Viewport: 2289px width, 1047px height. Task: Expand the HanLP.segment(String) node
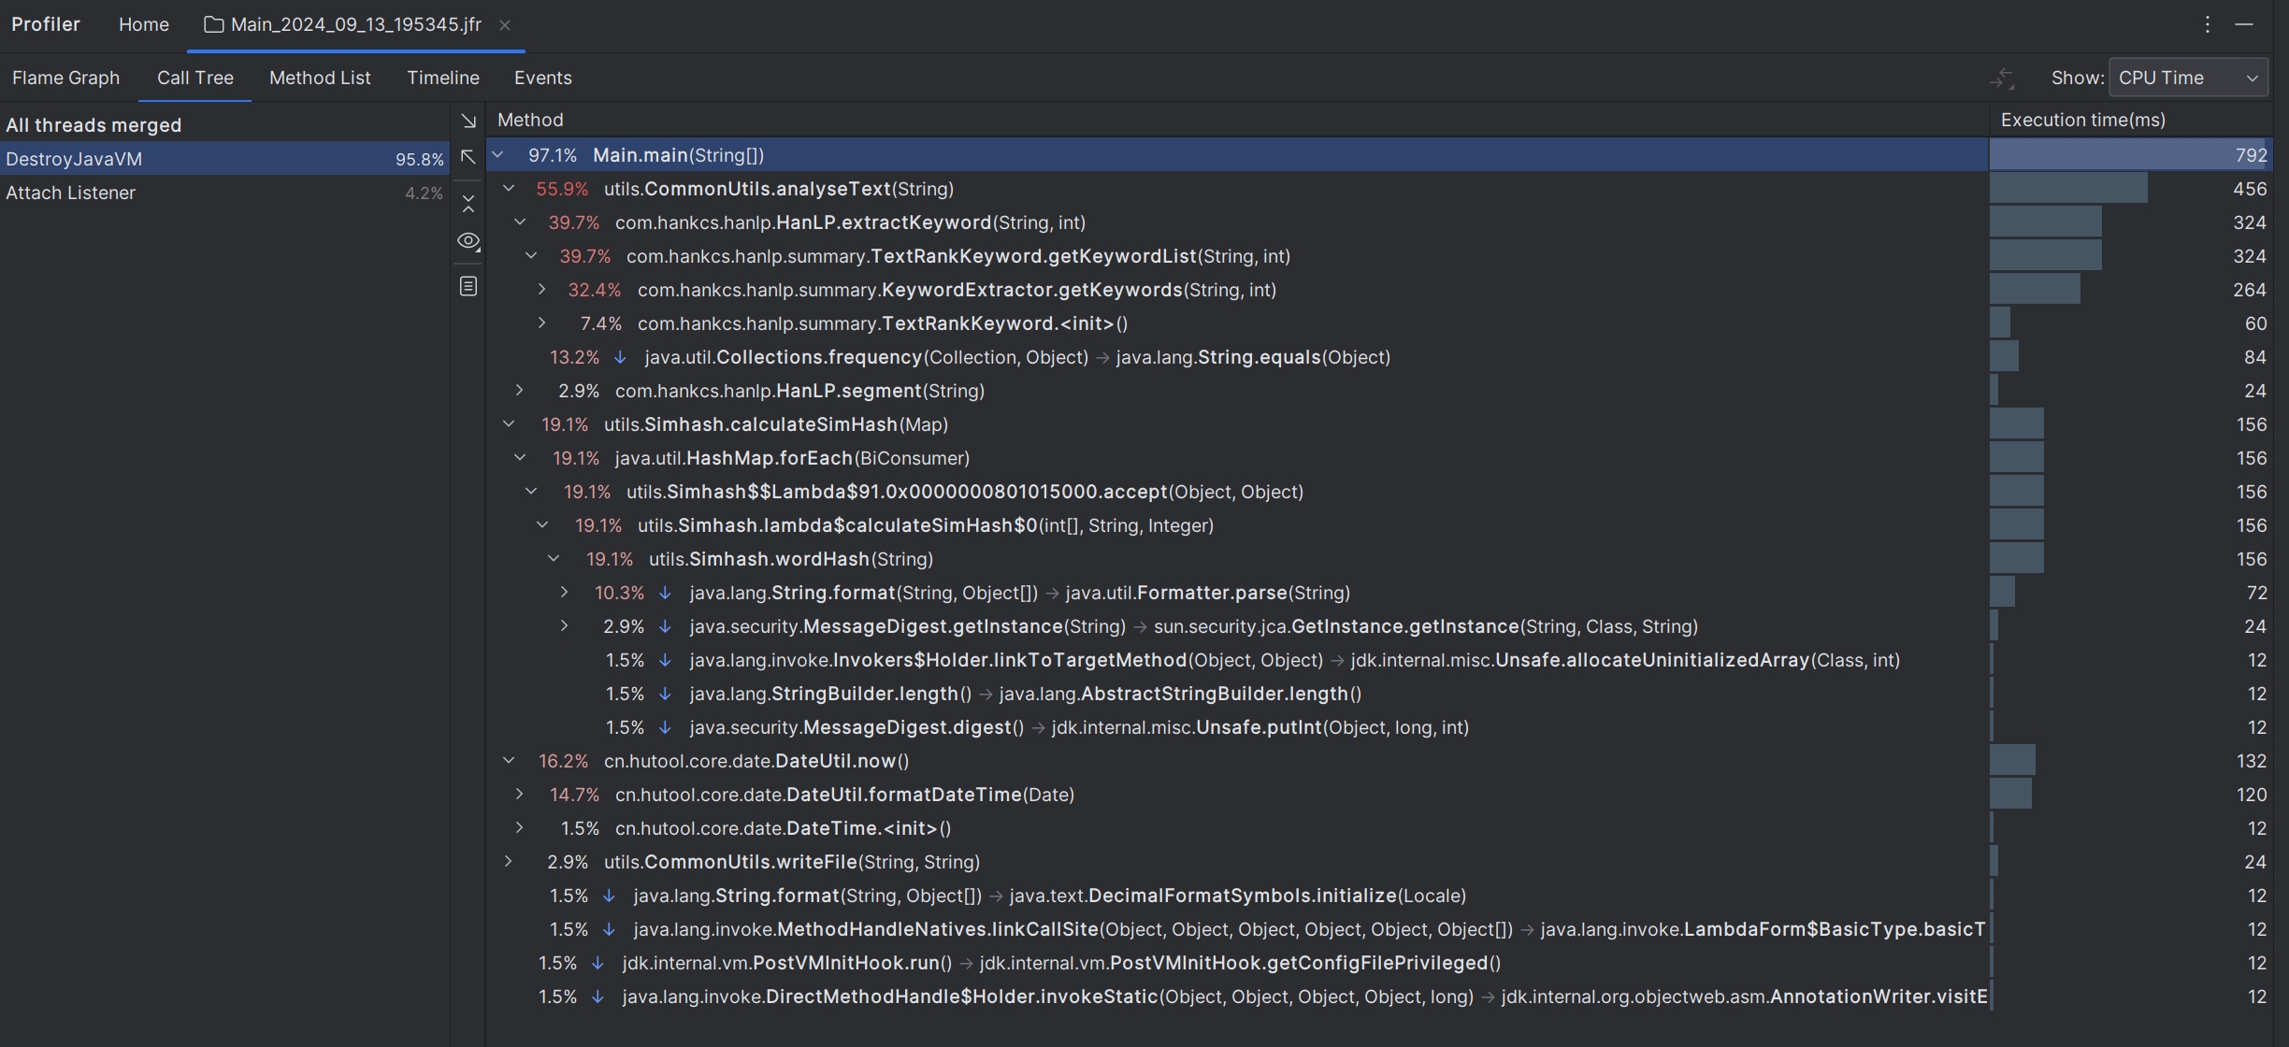519,391
